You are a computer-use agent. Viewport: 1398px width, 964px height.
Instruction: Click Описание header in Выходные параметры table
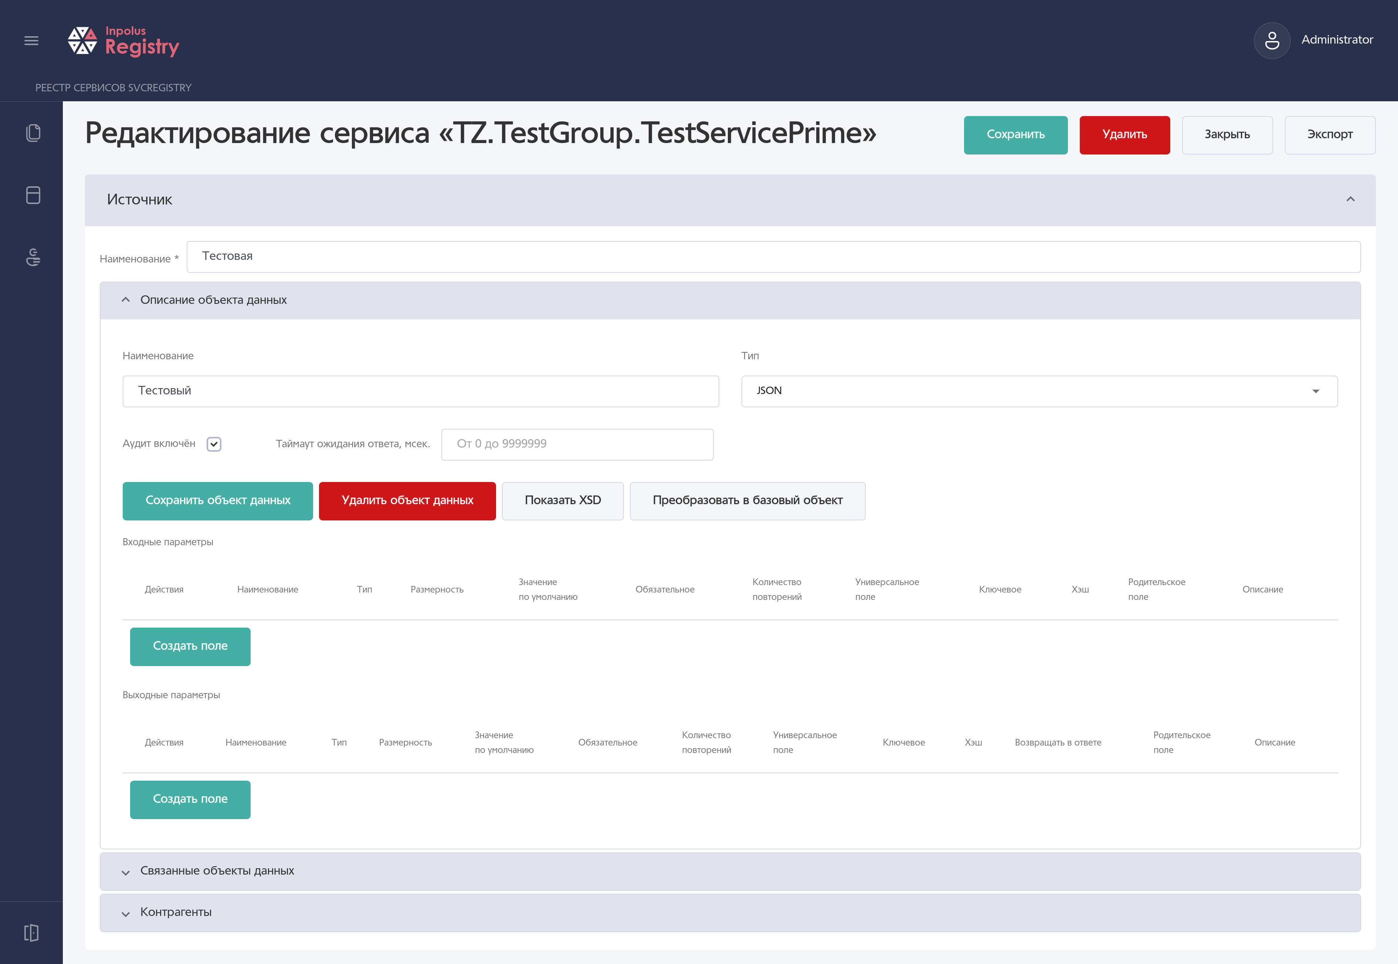[x=1274, y=742]
